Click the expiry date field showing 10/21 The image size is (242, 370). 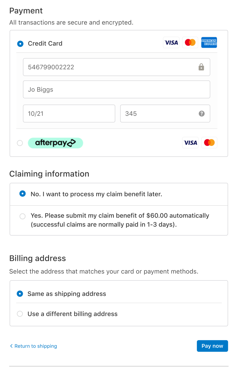tap(69, 113)
